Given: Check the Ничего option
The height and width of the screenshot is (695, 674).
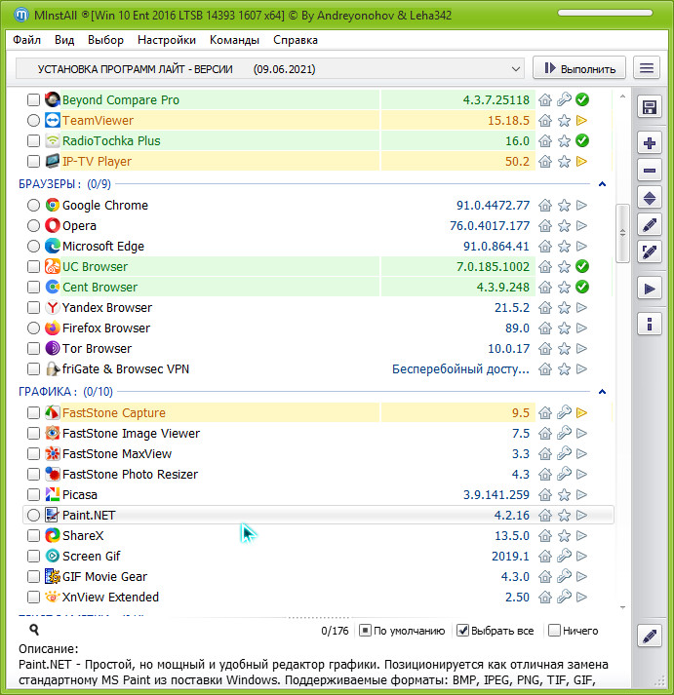Looking at the screenshot, I should [554, 631].
